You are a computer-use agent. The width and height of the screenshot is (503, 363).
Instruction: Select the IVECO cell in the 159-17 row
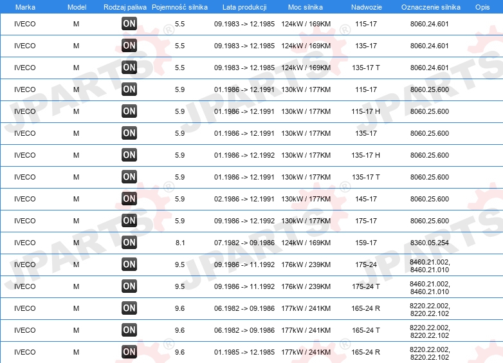[x=24, y=243]
